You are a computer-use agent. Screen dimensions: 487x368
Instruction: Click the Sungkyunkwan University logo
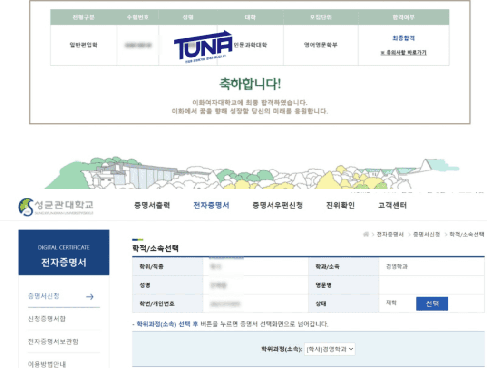point(56,207)
